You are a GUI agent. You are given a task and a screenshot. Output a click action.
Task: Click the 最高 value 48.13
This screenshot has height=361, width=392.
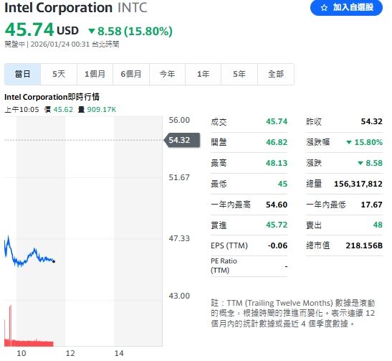pyautogui.click(x=277, y=163)
